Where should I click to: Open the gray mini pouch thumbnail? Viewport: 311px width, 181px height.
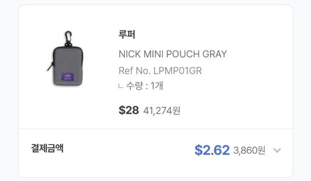(x=66, y=59)
